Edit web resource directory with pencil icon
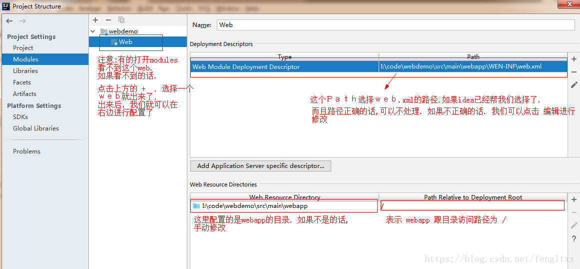 pyautogui.click(x=574, y=225)
